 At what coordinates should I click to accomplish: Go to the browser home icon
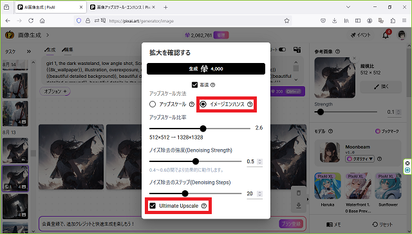pos(42,21)
